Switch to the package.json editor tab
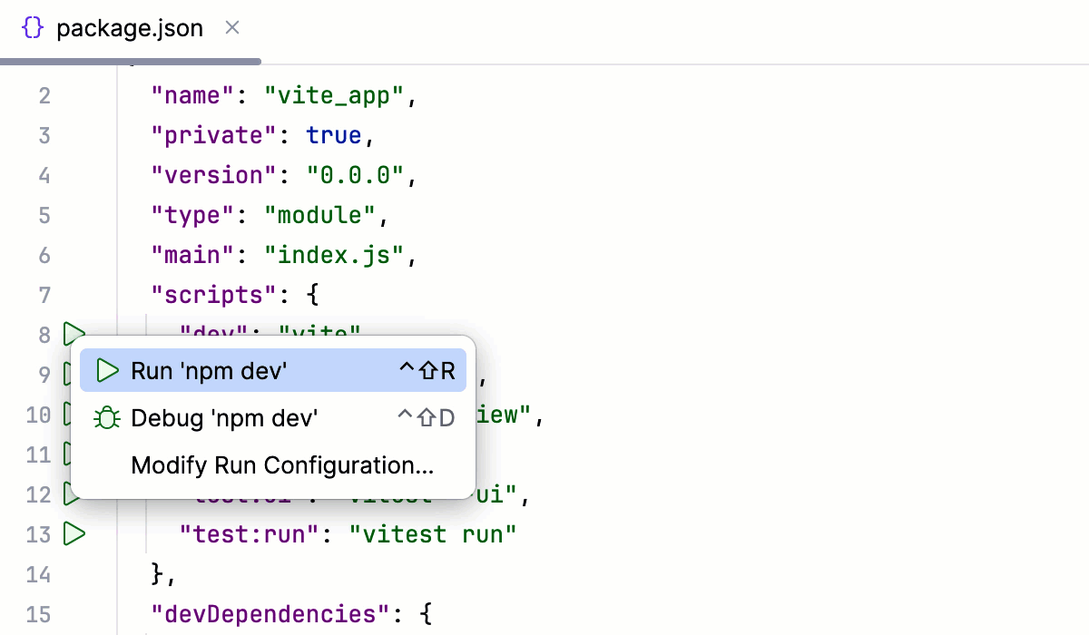 click(130, 27)
